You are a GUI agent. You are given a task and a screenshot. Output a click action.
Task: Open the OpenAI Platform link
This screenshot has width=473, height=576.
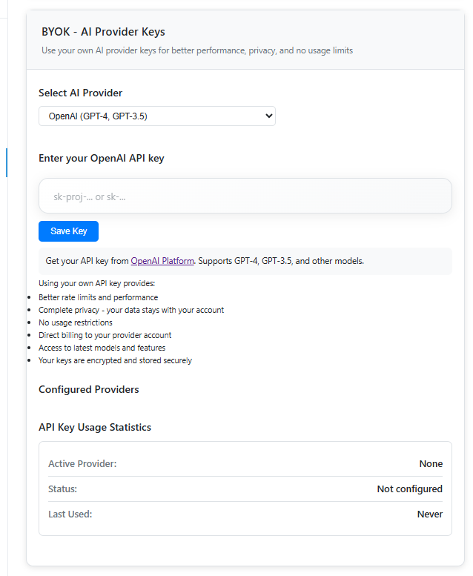coord(162,261)
